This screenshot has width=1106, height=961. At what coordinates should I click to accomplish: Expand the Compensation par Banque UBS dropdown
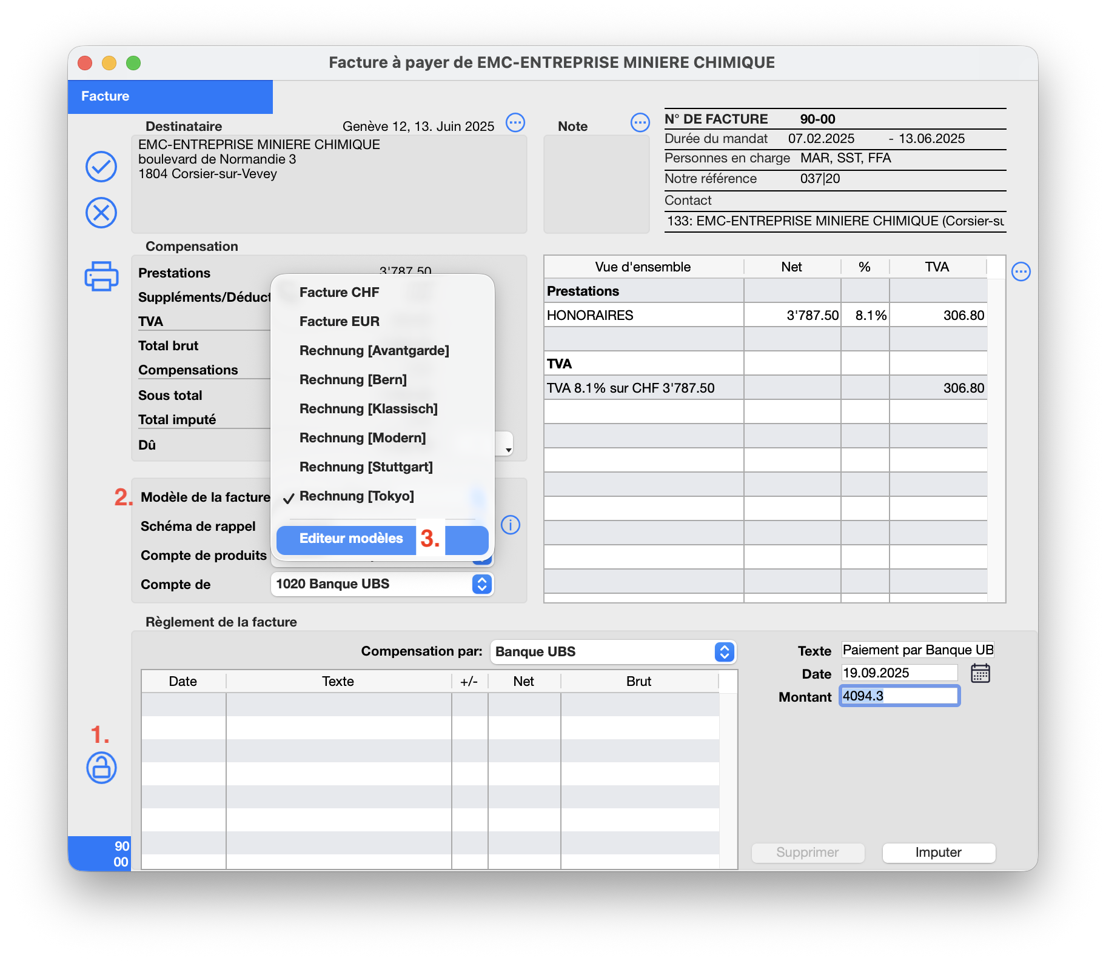(724, 652)
